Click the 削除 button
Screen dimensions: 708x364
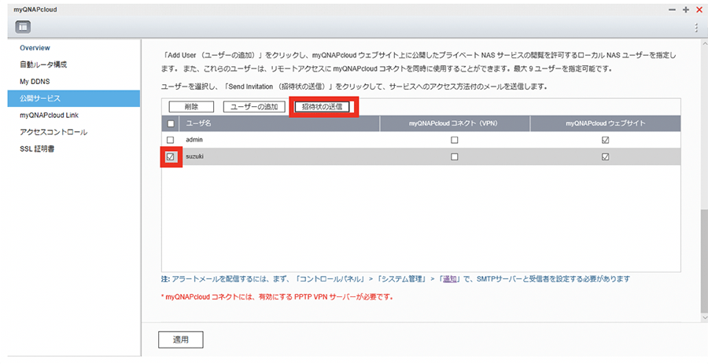(191, 107)
